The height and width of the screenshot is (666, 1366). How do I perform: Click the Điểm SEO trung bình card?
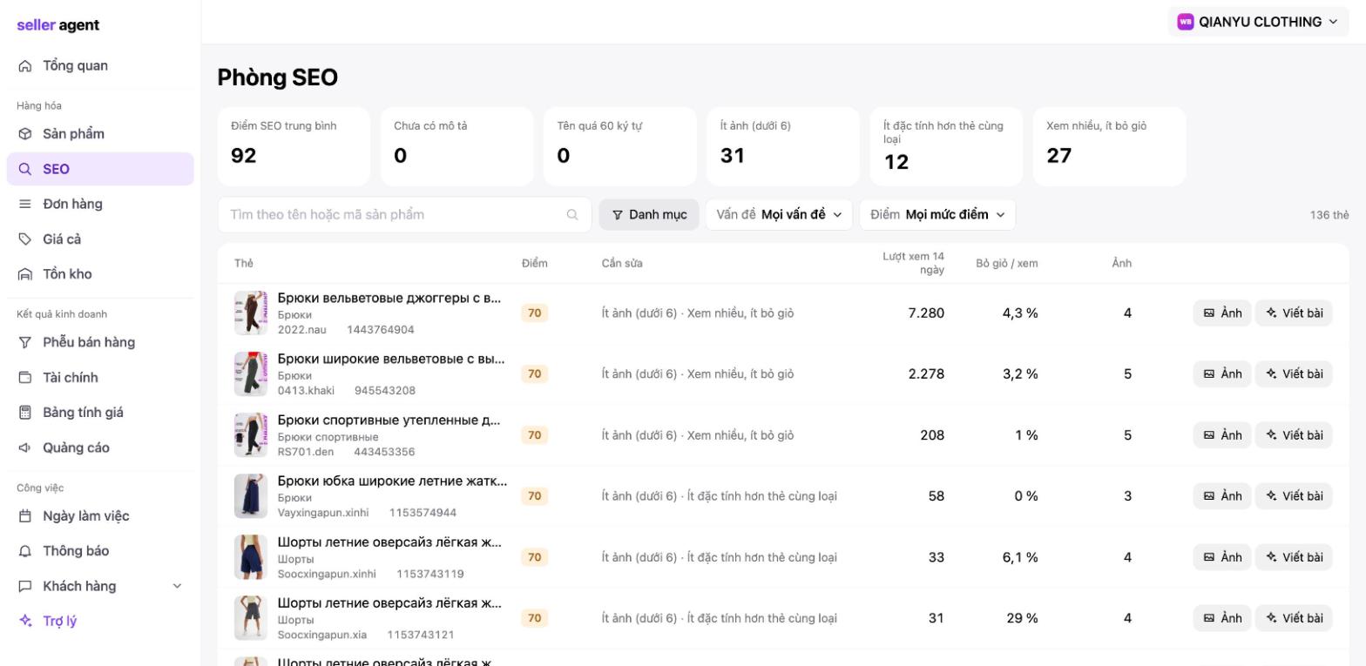[x=294, y=146]
